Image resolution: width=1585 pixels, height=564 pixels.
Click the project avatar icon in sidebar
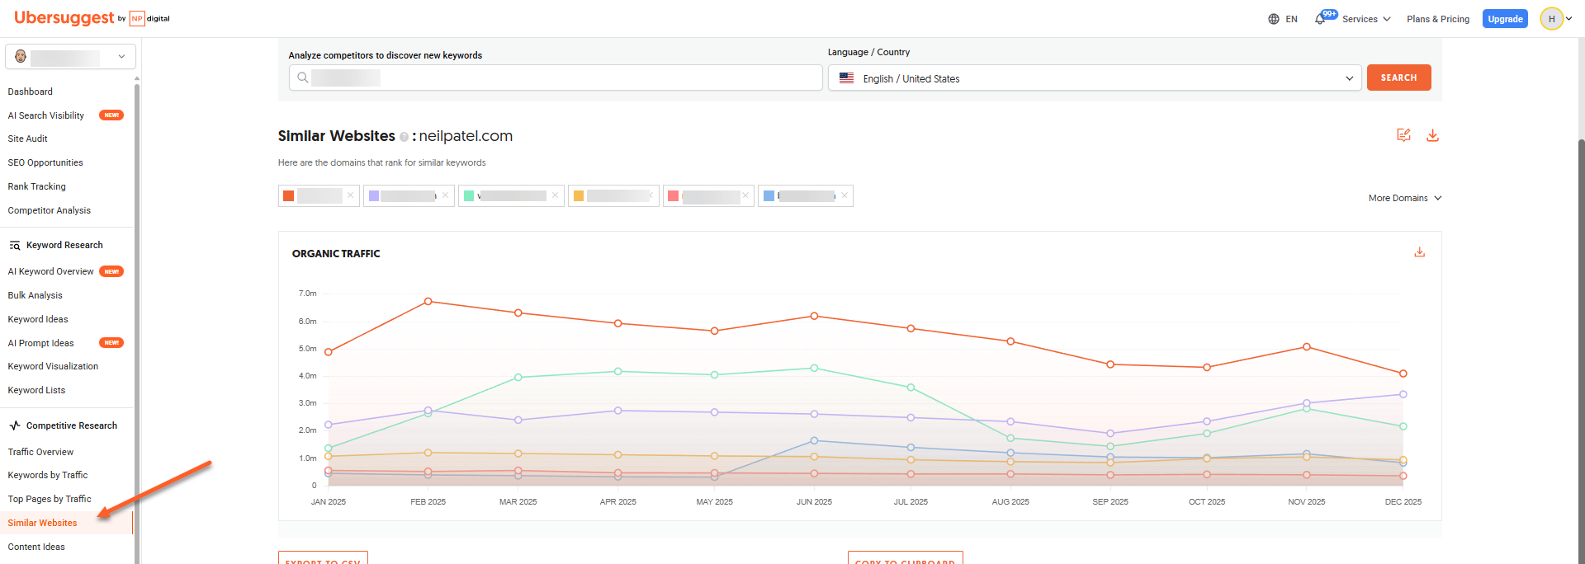click(x=21, y=57)
